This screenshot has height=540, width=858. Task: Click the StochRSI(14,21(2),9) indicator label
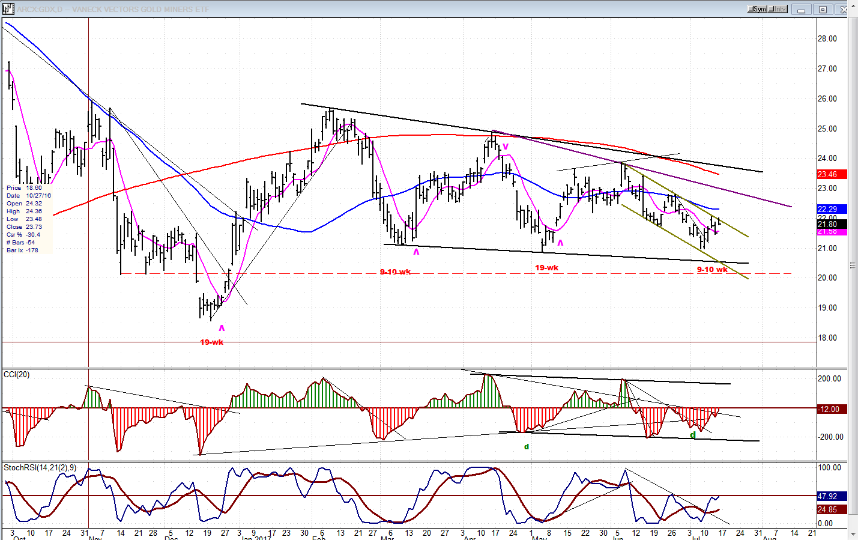point(40,467)
